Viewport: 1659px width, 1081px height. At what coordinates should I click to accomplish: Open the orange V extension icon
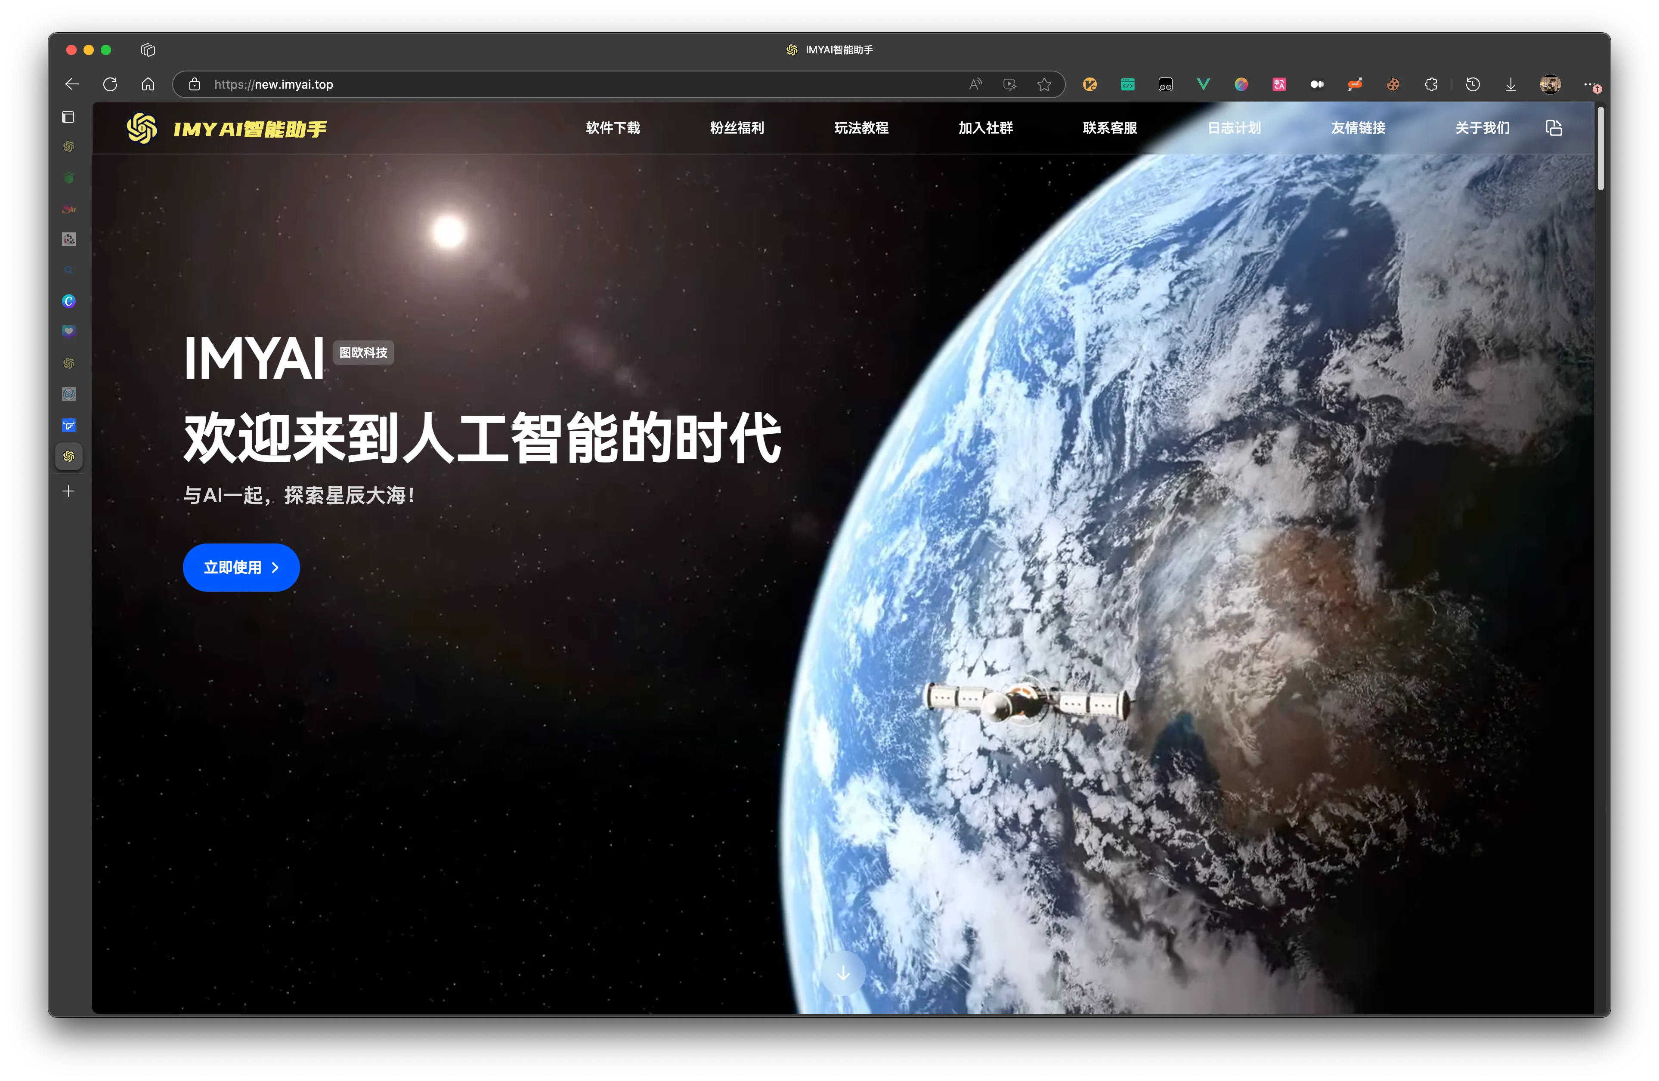pos(1089,84)
